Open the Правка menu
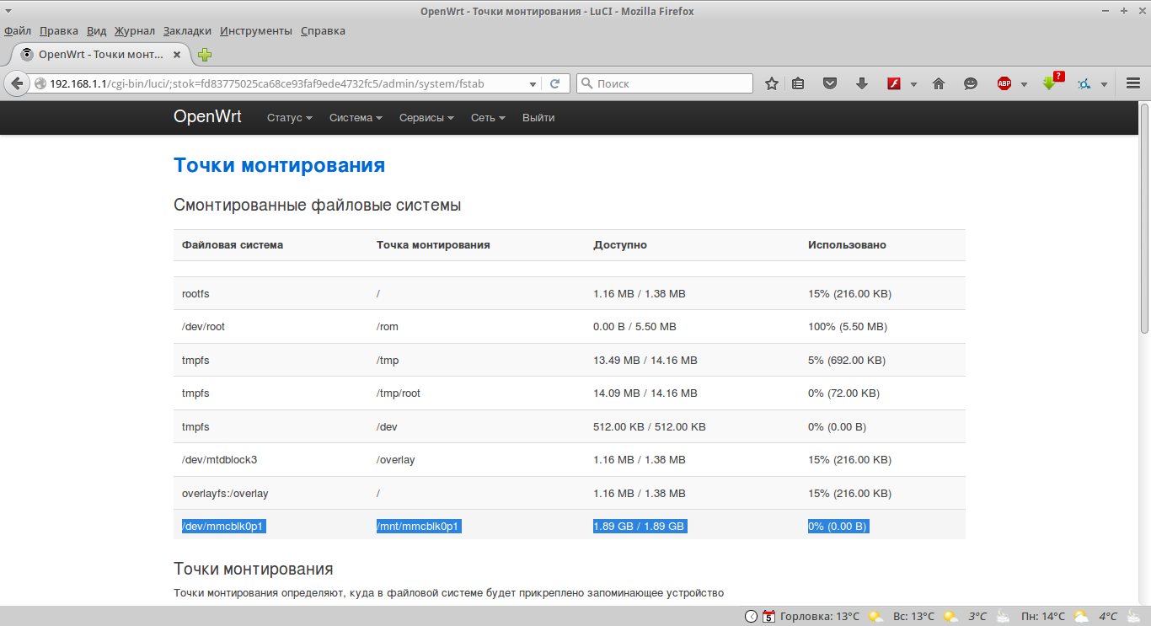Image resolution: width=1151 pixels, height=626 pixels. (x=59, y=31)
